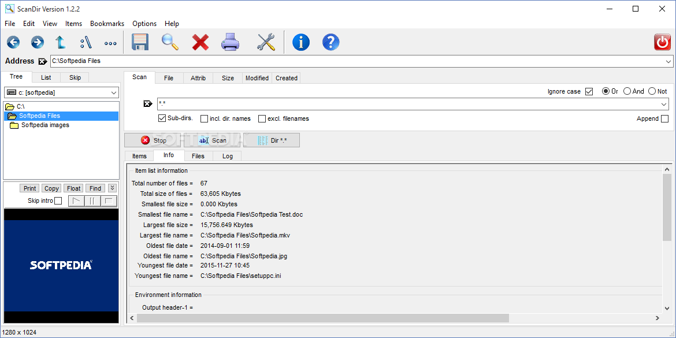Viewport: 676px width, 338px height.
Task: Check the Skip intro checkbox
Action: pos(58,201)
